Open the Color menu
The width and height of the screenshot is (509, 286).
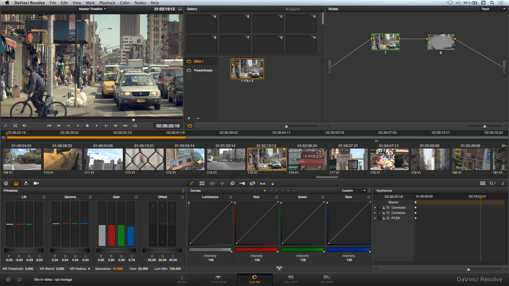click(x=125, y=3)
